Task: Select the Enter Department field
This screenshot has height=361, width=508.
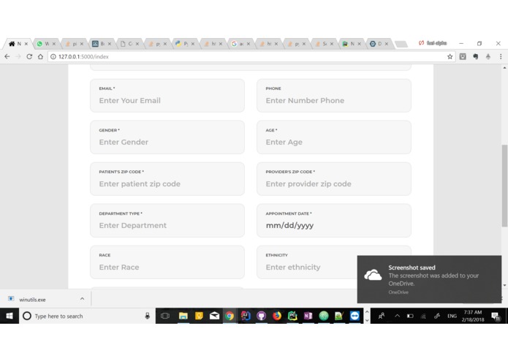Action: [167, 221]
